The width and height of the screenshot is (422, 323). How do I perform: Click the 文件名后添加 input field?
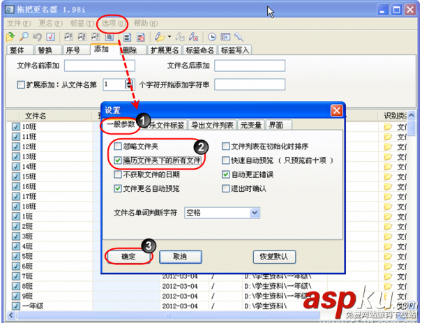coord(250,66)
